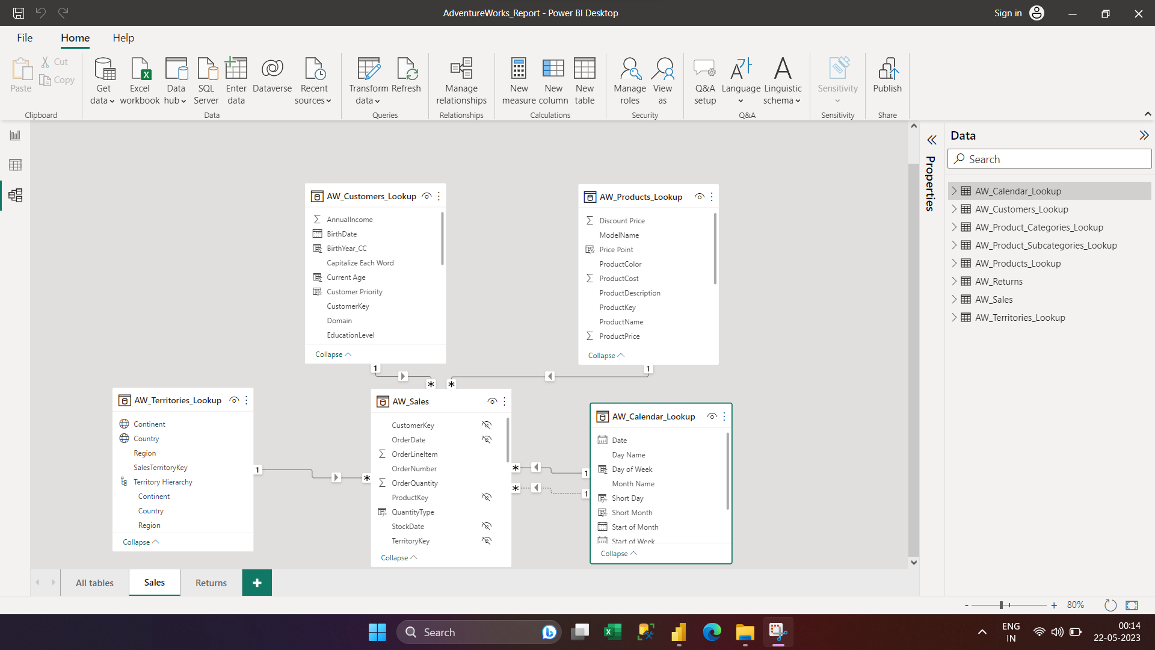Viewport: 1155px width, 650px height.
Task: Toggle visibility of AW_Products_Lookup table
Action: pos(700,197)
